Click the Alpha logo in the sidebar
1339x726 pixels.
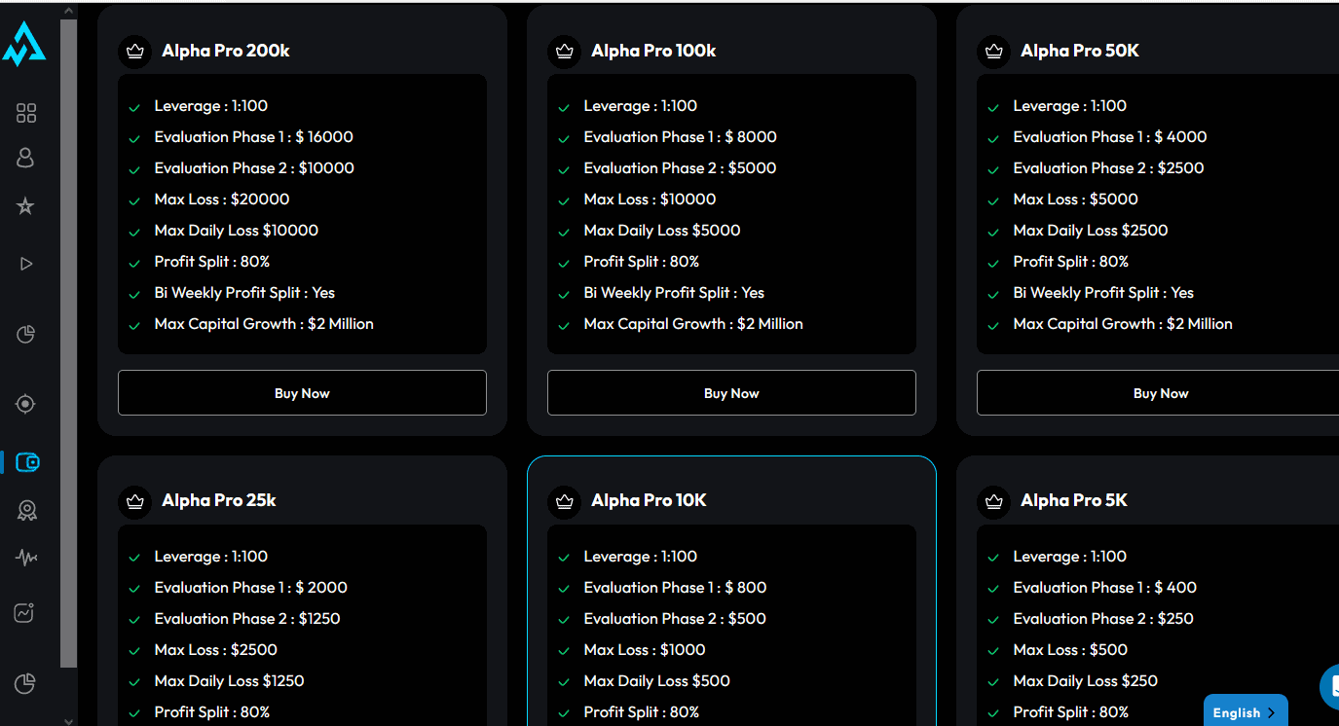(x=25, y=45)
